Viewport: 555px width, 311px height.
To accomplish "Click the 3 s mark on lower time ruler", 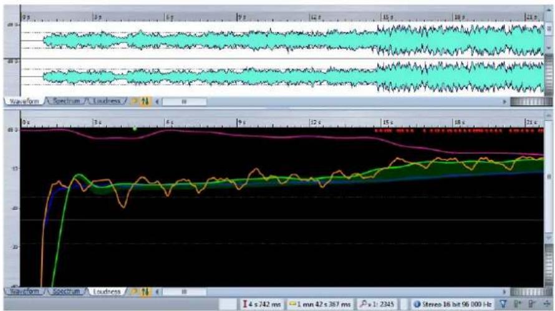I will coord(97,122).
